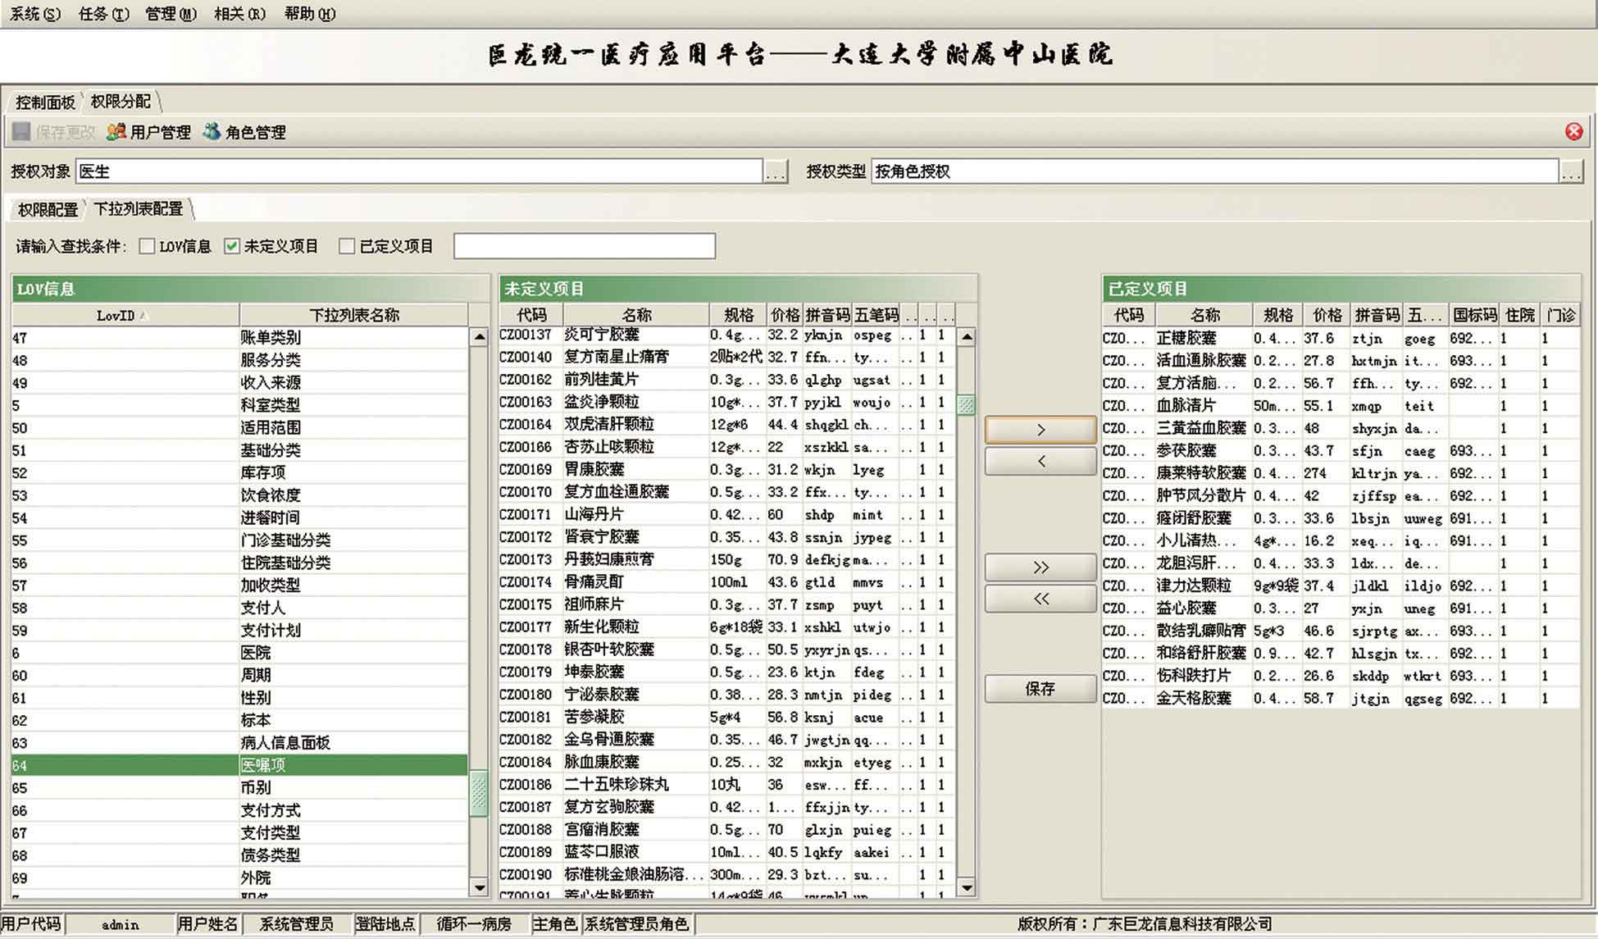Screen dimensions: 1598x939
Task: Sort undefined items by 拼音码 header
Action: (x=826, y=315)
